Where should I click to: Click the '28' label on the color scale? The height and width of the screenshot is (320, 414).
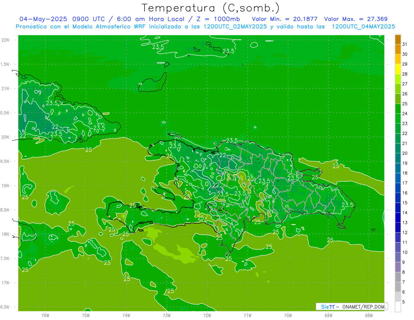coord(405,74)
